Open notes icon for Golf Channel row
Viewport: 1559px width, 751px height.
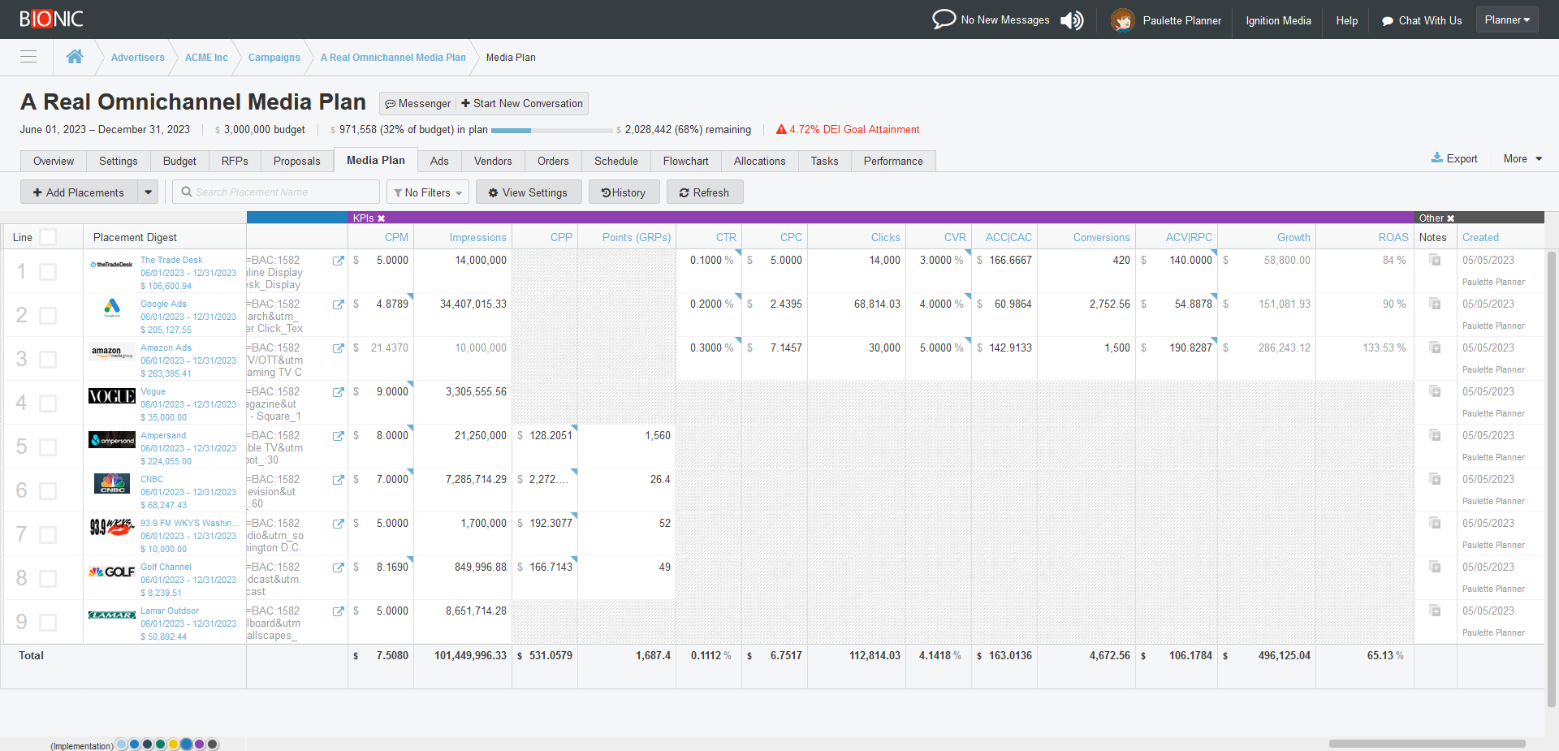click(x=1435, y=567)
